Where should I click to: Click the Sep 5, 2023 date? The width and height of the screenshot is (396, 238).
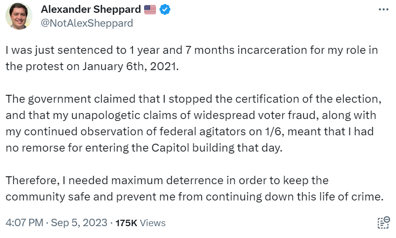pos(79,223)
